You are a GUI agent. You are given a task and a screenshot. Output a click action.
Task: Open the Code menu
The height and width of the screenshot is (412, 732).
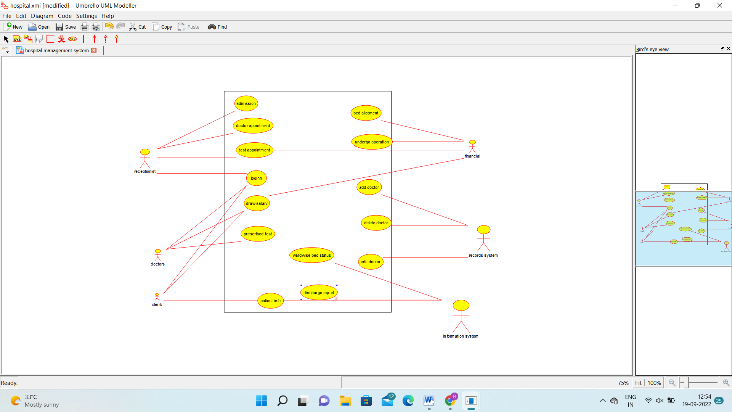click(64, 16)
